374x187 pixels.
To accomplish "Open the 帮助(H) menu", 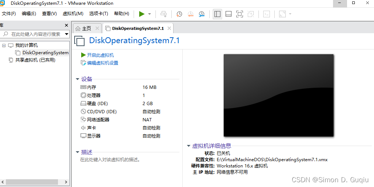I will tap(121, 14).
